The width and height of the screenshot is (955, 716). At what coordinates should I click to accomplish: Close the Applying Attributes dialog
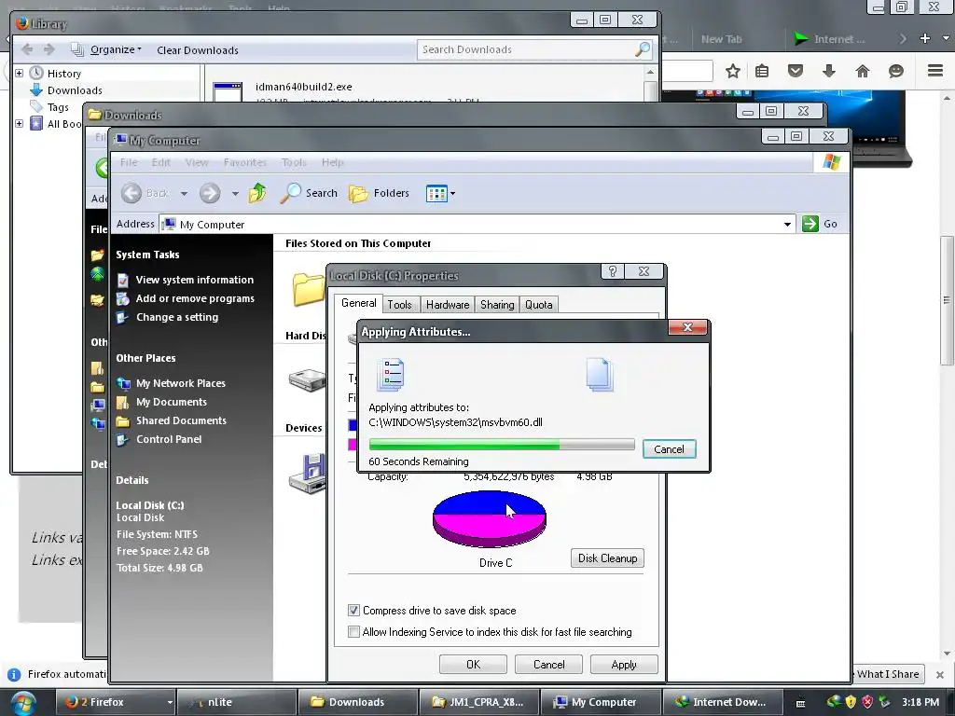687,327
